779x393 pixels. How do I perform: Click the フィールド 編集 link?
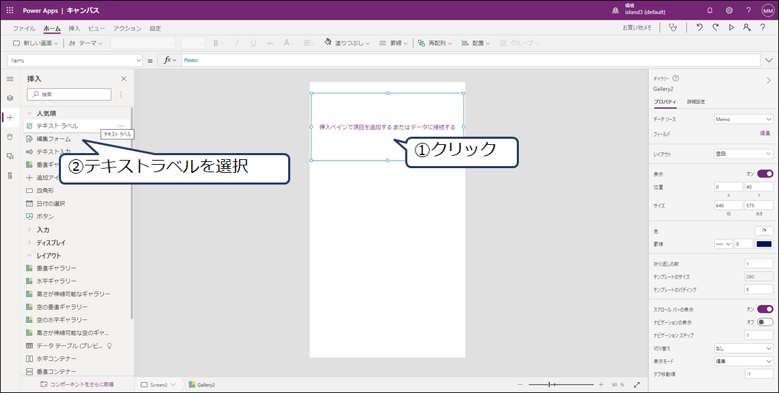click(x=765, y=133)
